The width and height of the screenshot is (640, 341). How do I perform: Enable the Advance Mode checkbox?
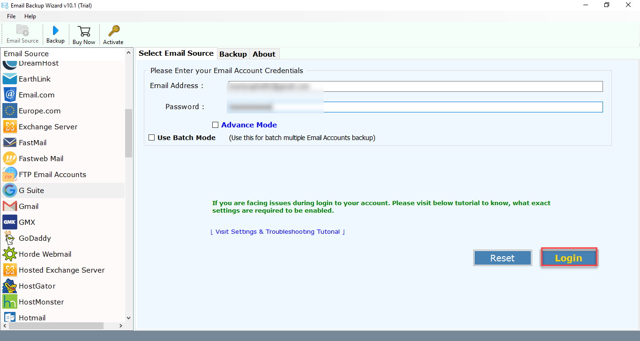click(216, 125)
